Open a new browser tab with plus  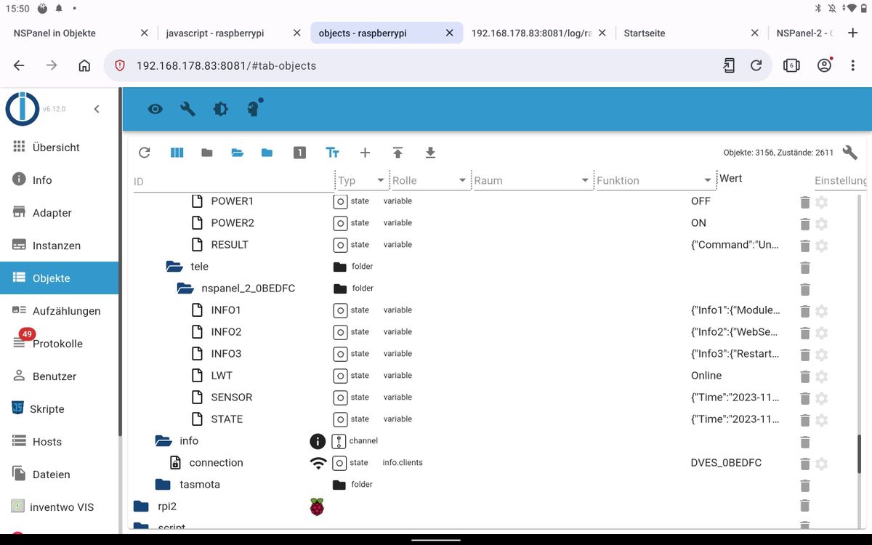[x=854, y=33]
